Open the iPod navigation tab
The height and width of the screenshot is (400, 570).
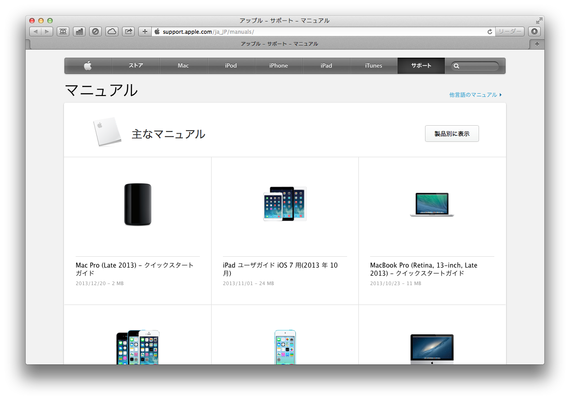click(x=231, y=66)
